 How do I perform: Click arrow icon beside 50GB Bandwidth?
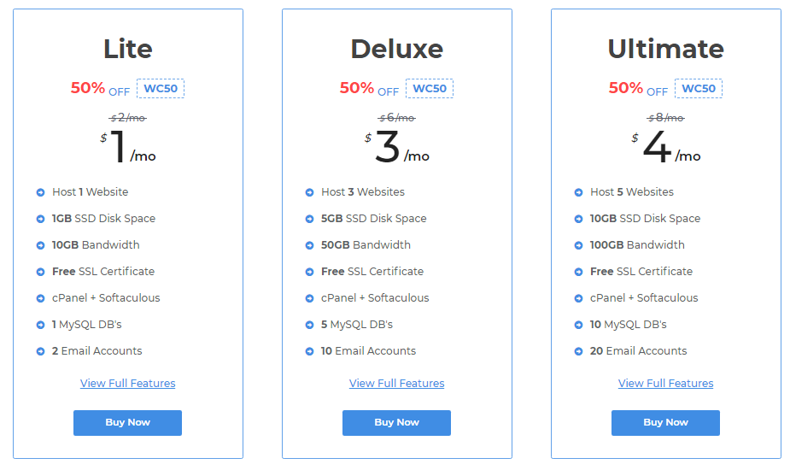click(x=309, y=245)
